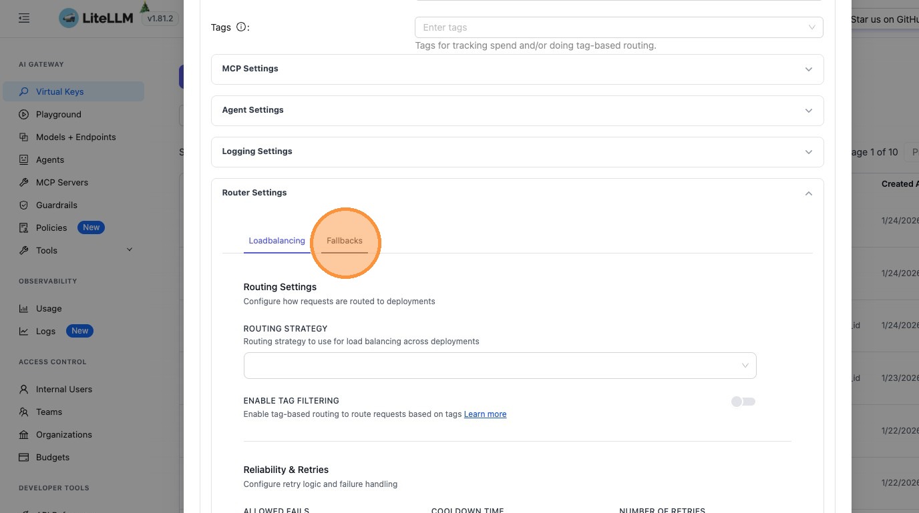Image resolution: width=919 pixels, height=513 pixels.
Task: Click the hamburger menu collapse icon
Action: tap(24, 19)
